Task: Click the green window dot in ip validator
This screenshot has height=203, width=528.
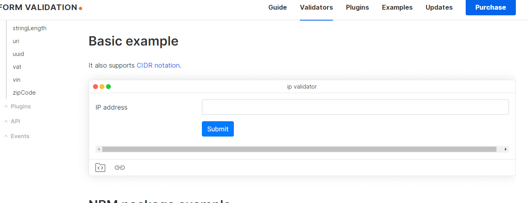Action: (x=108, y=87)
